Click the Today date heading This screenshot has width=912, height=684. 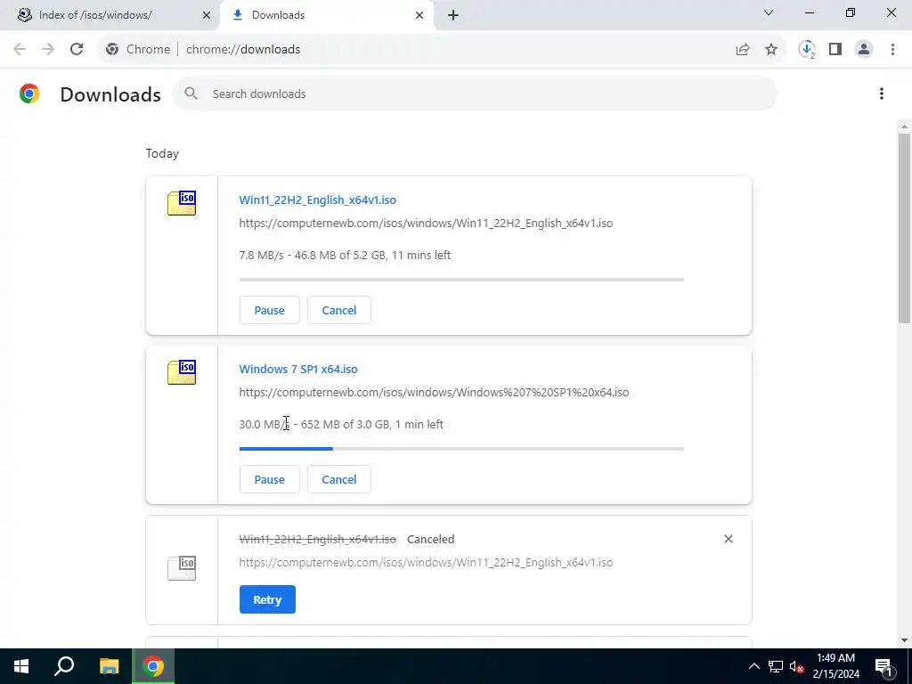[162, 153]
